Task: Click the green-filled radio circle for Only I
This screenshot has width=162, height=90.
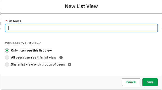Action: [x=7, y=50]
